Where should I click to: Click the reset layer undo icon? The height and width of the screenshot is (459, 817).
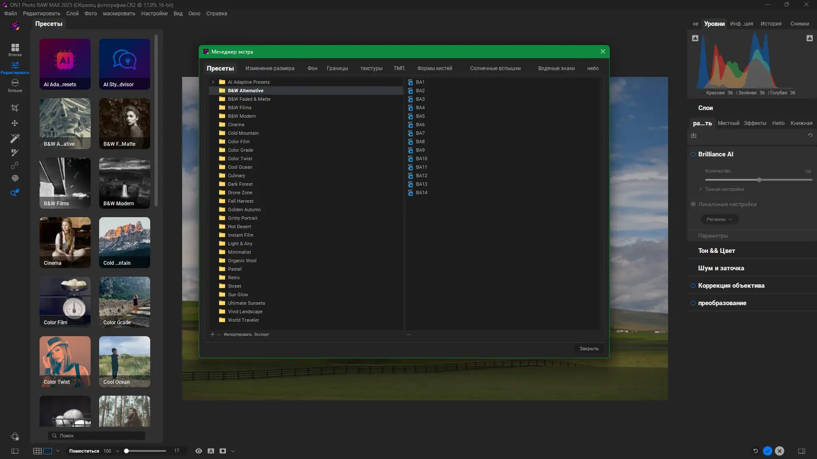[x=810, y=136]
